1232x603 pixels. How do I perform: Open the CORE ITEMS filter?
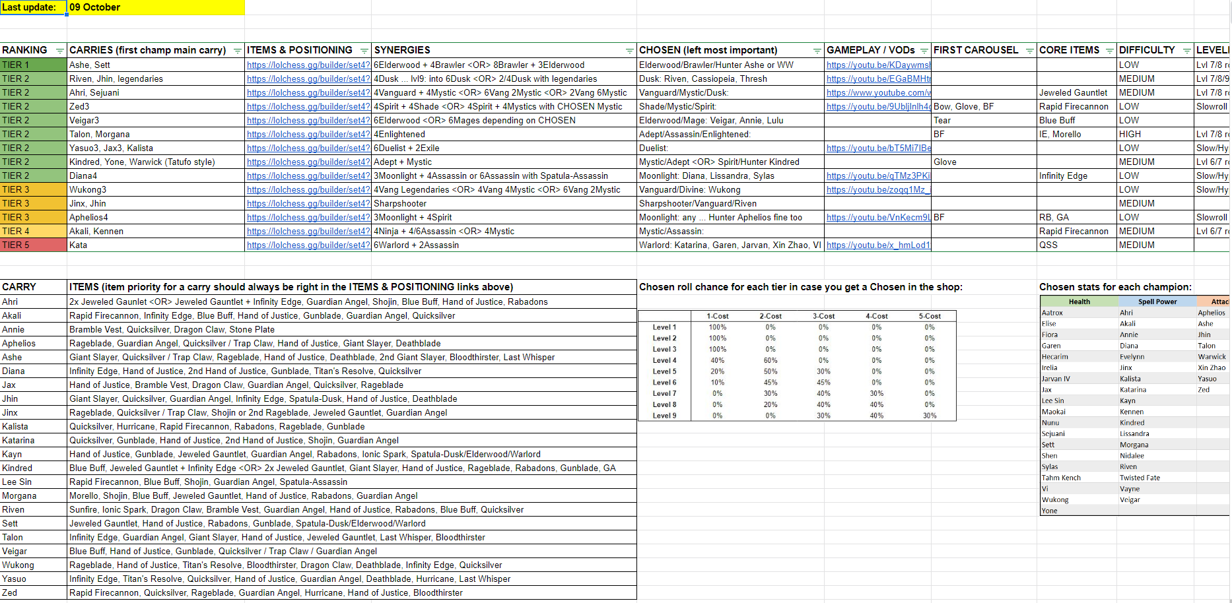(x=1111, y=51)
